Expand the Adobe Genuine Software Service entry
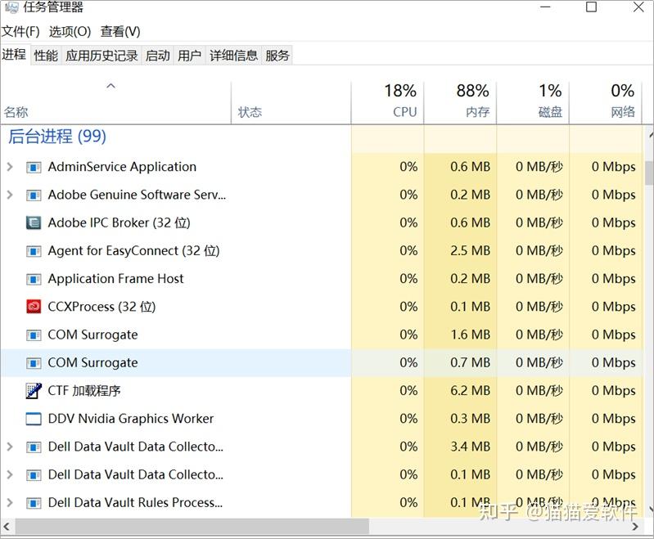Screen dimensions: 654x539 click(10, 195)
